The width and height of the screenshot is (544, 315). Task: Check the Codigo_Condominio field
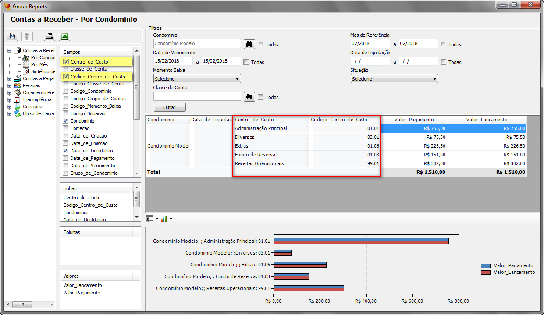pyautogui.click(x=66, y=91)
